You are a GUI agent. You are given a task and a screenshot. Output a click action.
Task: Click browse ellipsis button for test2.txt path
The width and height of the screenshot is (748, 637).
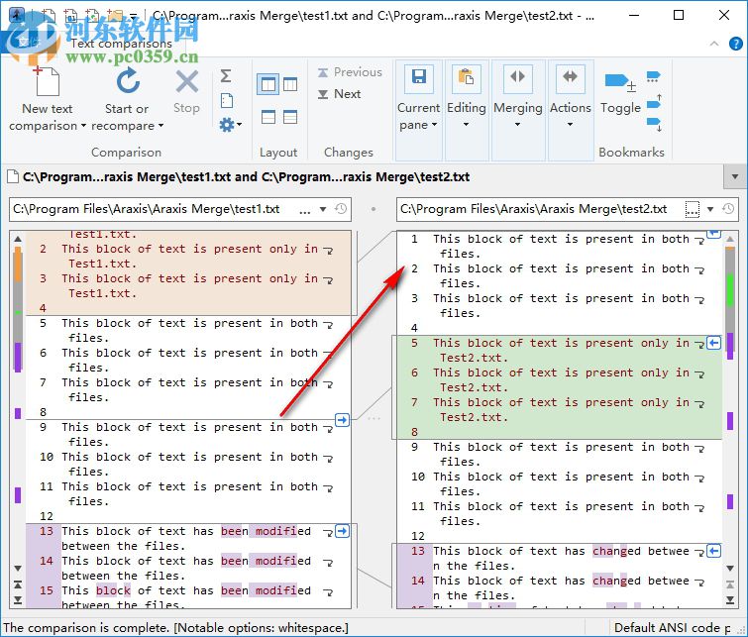click(x=693, y=210)
